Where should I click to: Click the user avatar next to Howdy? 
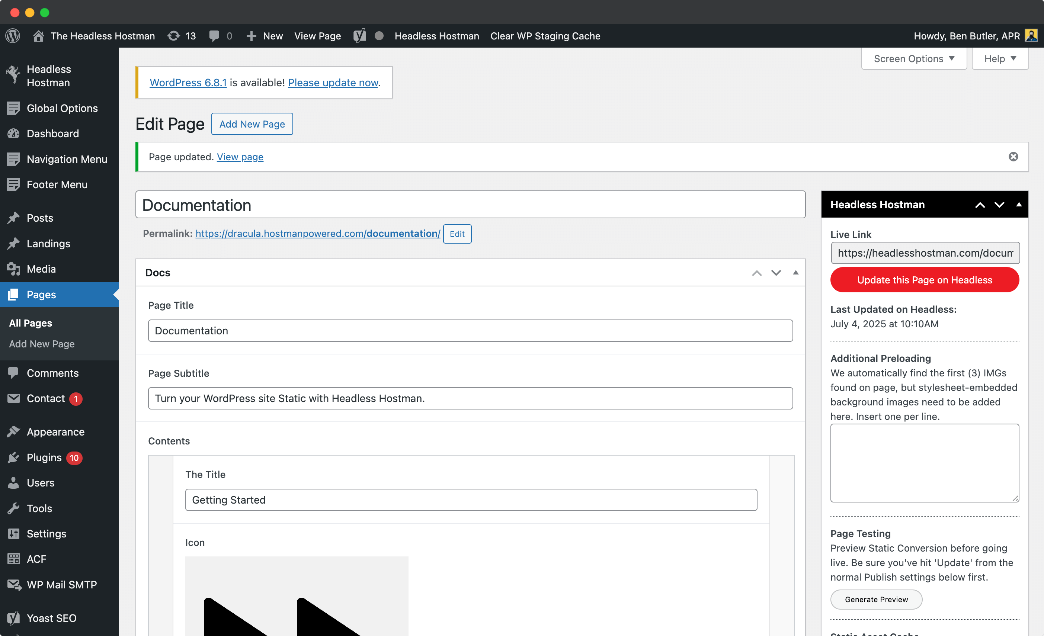coord(1031,36)
